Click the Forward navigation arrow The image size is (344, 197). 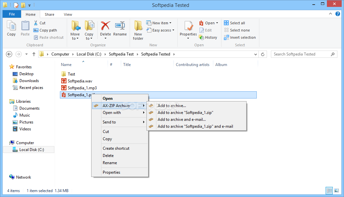18,54
